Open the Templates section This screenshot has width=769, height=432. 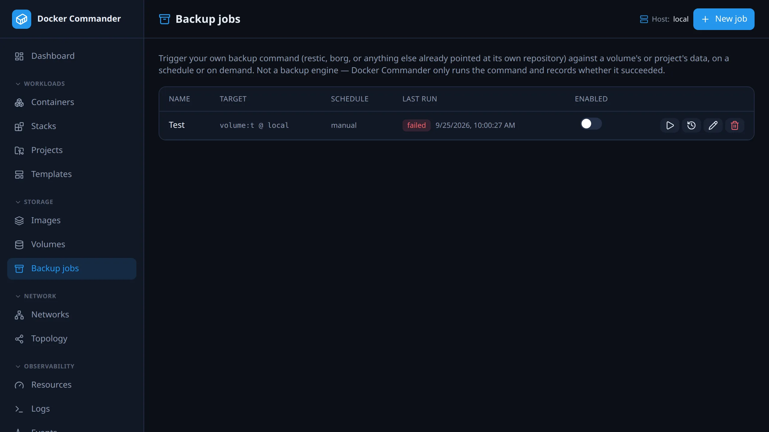(x=72, y=174)
